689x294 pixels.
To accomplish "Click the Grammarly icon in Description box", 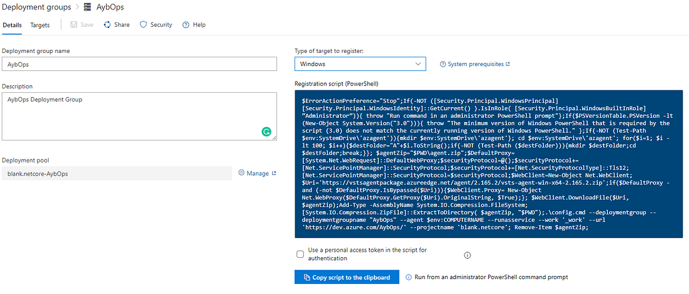I will pyautogui.click(x=266, y=131).
